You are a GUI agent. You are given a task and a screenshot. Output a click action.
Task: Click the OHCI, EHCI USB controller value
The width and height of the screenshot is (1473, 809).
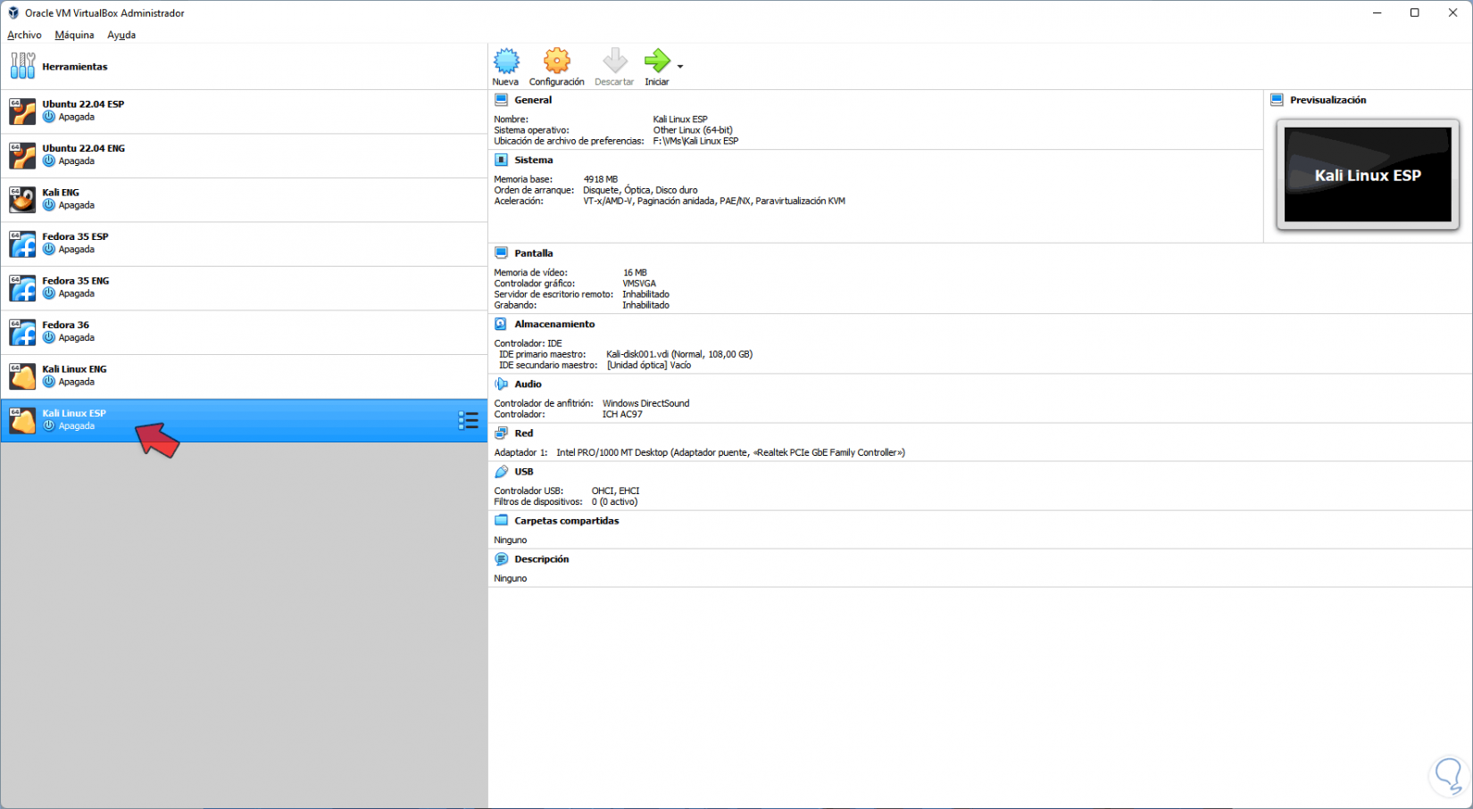(x=615, y=491)
